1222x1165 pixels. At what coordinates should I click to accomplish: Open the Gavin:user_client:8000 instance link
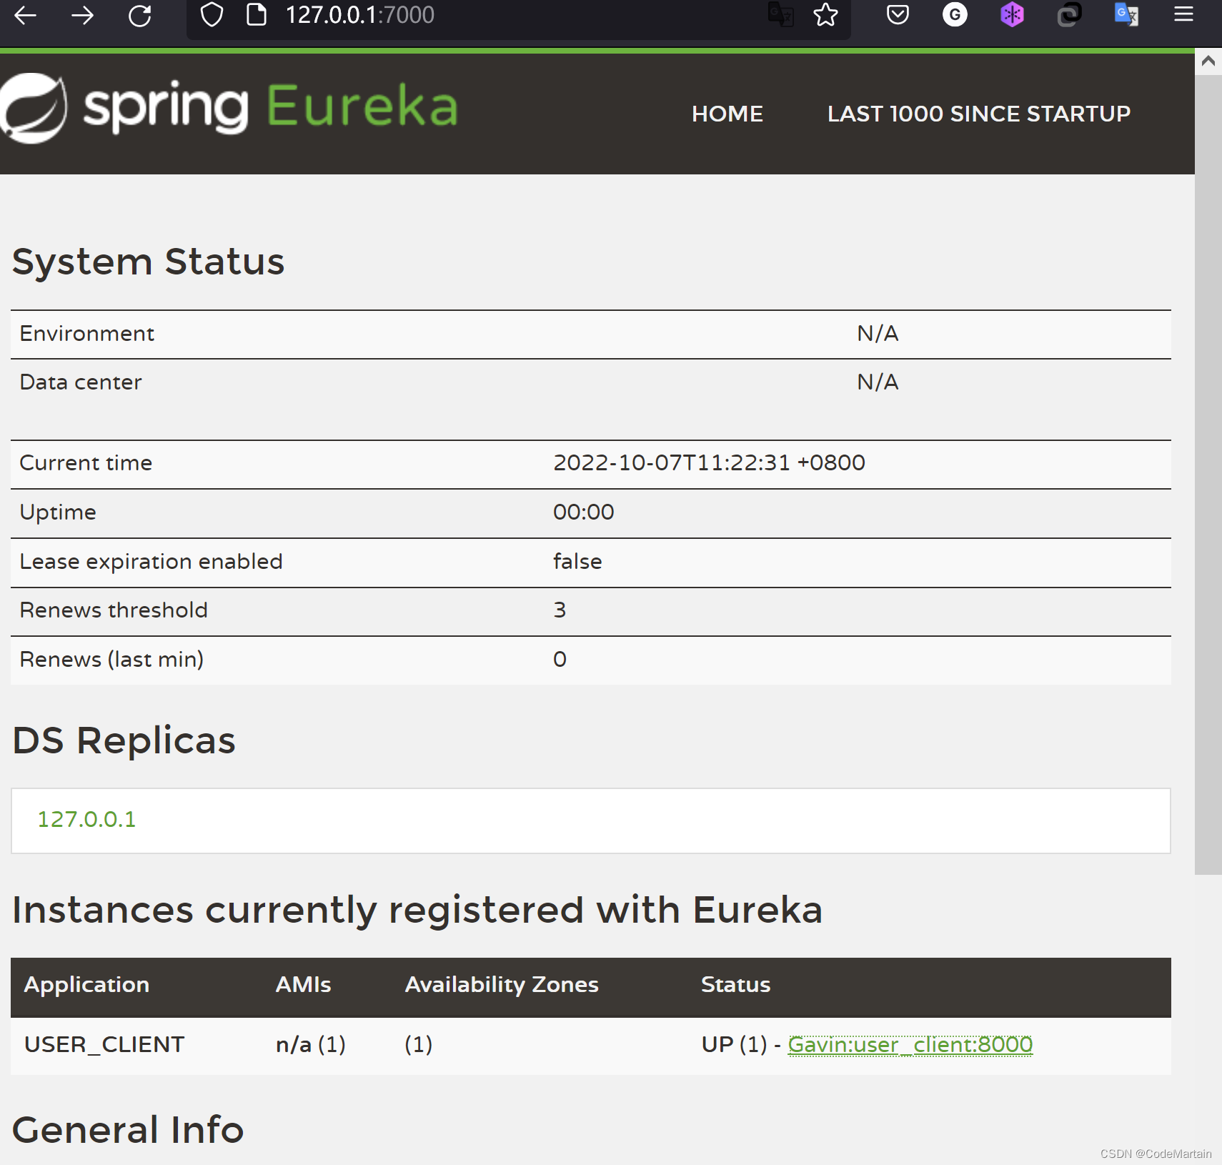click(910, 1045)
